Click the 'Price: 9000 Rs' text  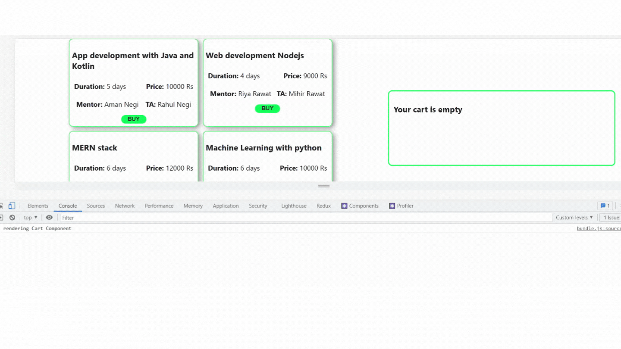click(x=305, y=76)
